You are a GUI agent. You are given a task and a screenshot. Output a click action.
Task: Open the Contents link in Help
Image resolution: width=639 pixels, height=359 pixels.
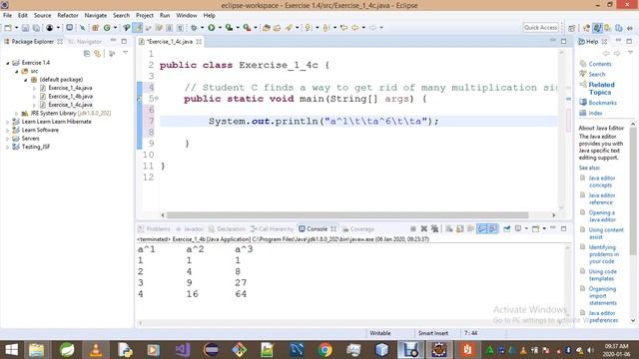(x=599, y=64)
